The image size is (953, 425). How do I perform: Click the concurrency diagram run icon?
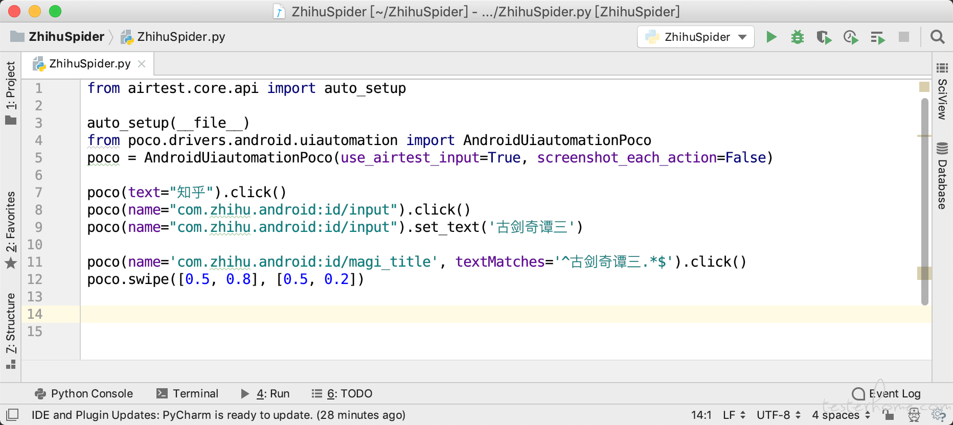tap(878, 37)
